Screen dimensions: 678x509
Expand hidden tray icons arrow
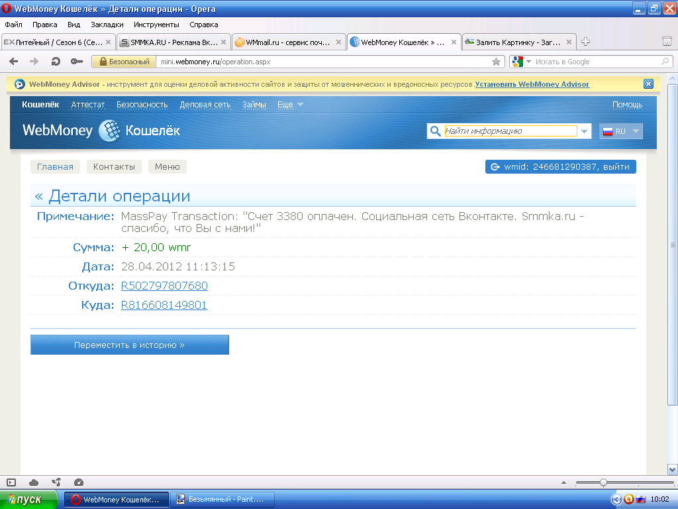click(616, 500)
